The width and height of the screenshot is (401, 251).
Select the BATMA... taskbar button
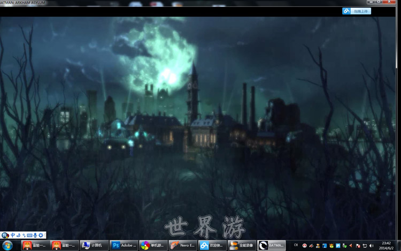click(271, 245)
